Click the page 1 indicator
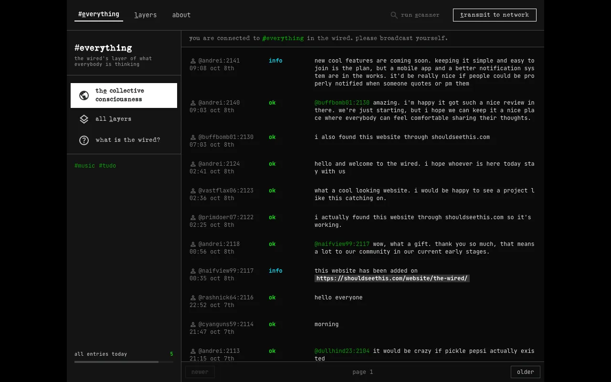This screenshot has width=611, height=382. click(x=363, y=372)
